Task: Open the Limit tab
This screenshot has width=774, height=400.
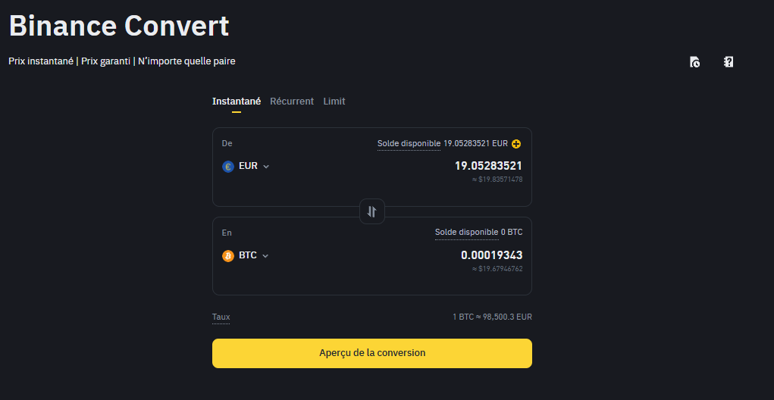Action: coord(334,102)
